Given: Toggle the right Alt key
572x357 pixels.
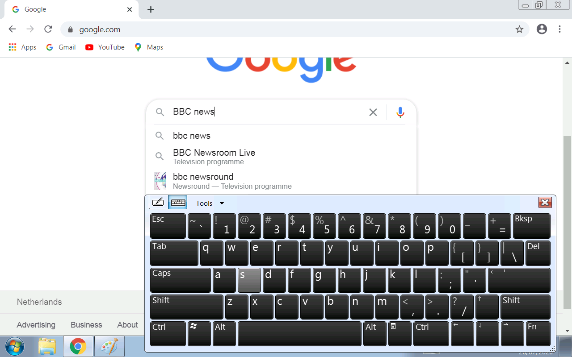Looking at the screenshot, I should pyautogui.click(x=375, y=334).
